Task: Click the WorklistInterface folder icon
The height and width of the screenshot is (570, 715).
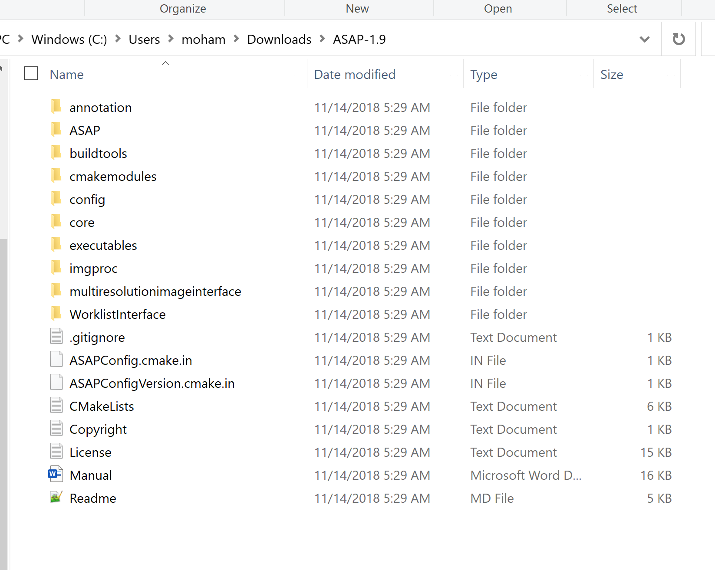Action: point(56,313)
